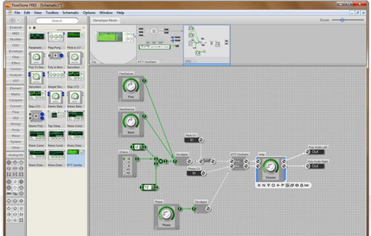
Task: Open the Edit menu
Action: pos(27,13)
